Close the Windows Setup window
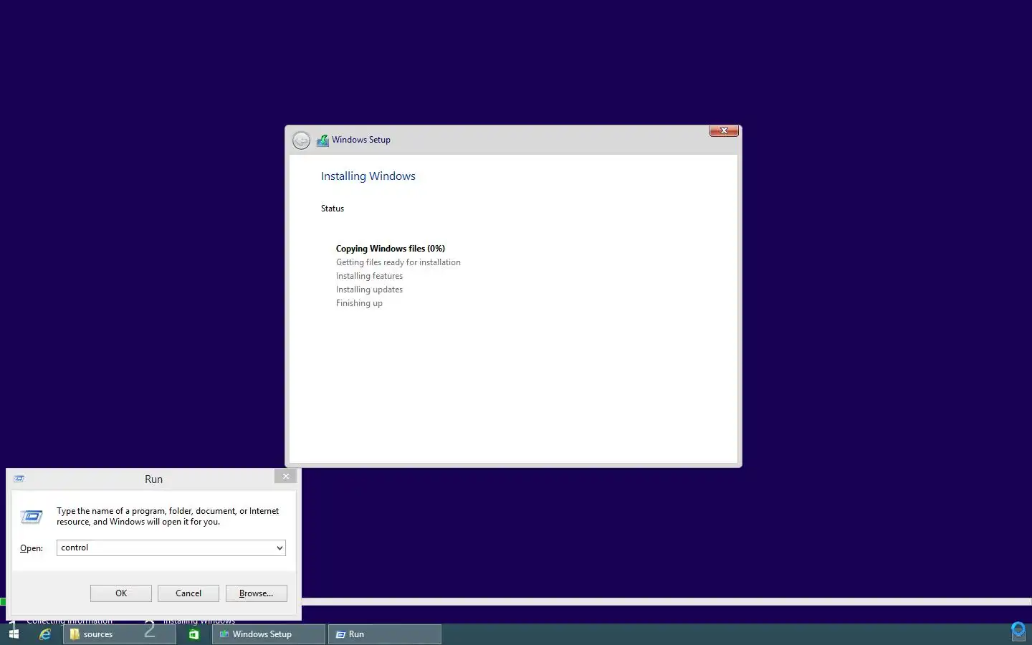The height and width of the screenshot is (645, 1032). [x=724, y=130]
